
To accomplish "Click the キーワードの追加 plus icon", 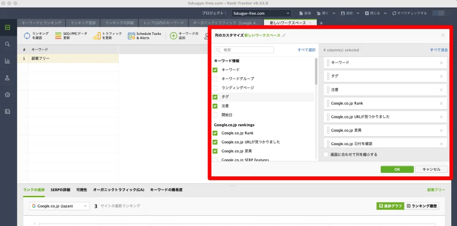I will point(174,36).
